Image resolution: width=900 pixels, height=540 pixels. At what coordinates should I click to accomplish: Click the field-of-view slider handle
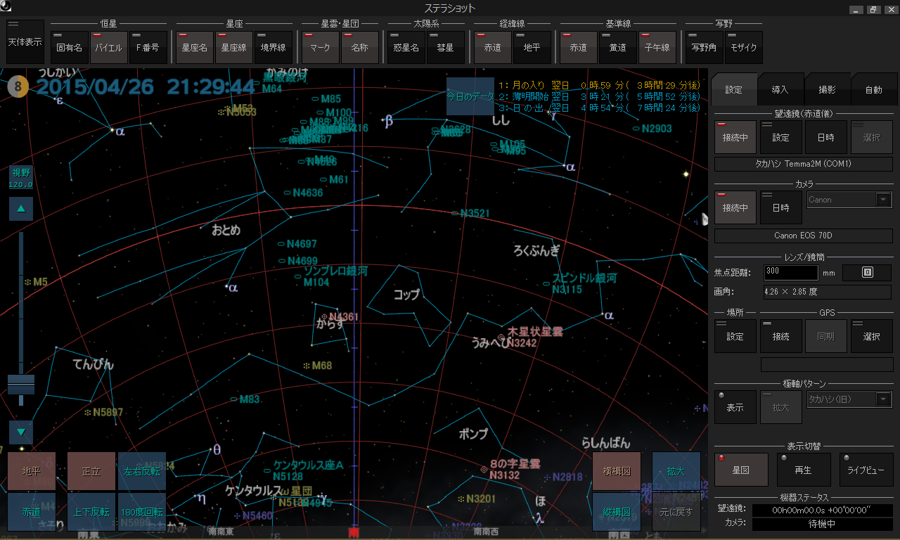coord(21,385)
